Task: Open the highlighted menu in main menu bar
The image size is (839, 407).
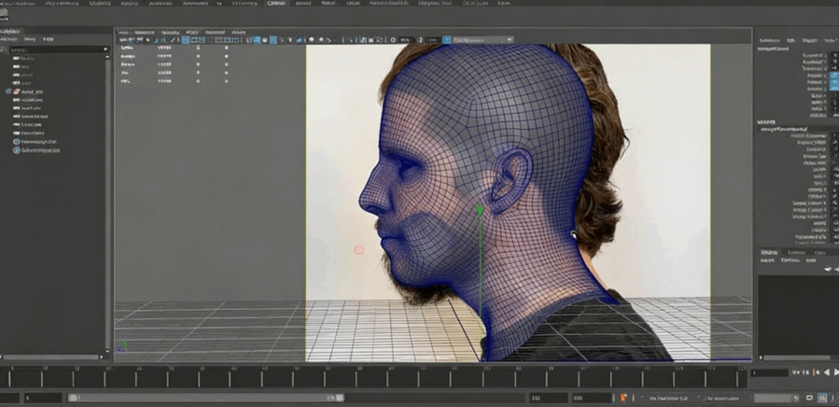Action: coord(276,4)
